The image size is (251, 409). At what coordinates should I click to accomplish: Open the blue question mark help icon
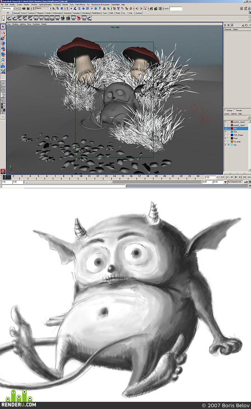click(x=100, y=9)
